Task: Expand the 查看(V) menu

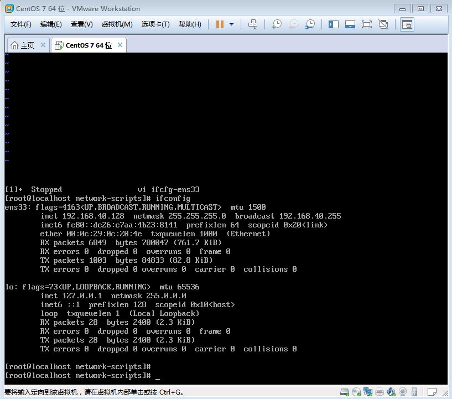Action: (x=81, y=24)
